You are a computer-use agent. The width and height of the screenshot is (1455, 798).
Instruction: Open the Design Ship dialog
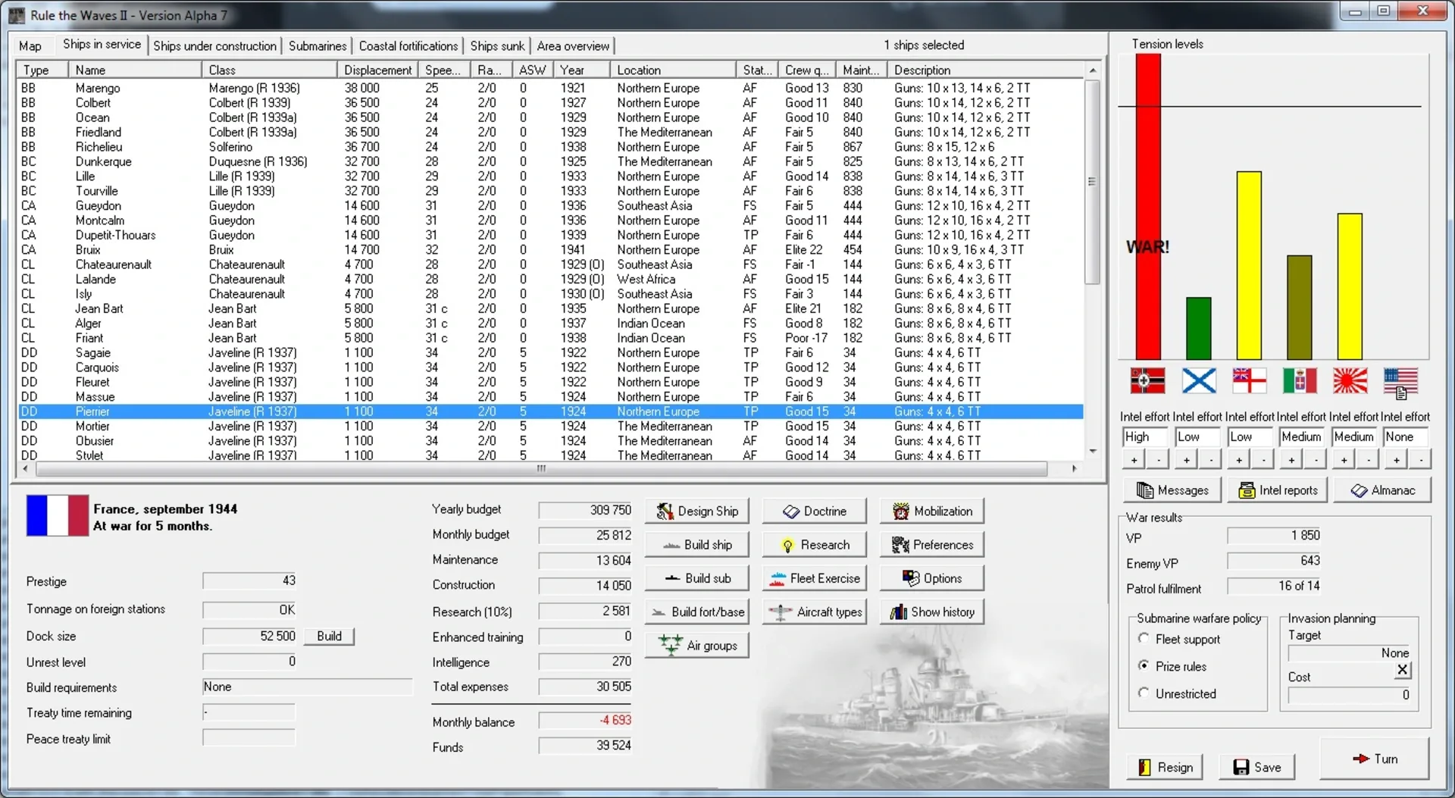click(x=696, y=512)
